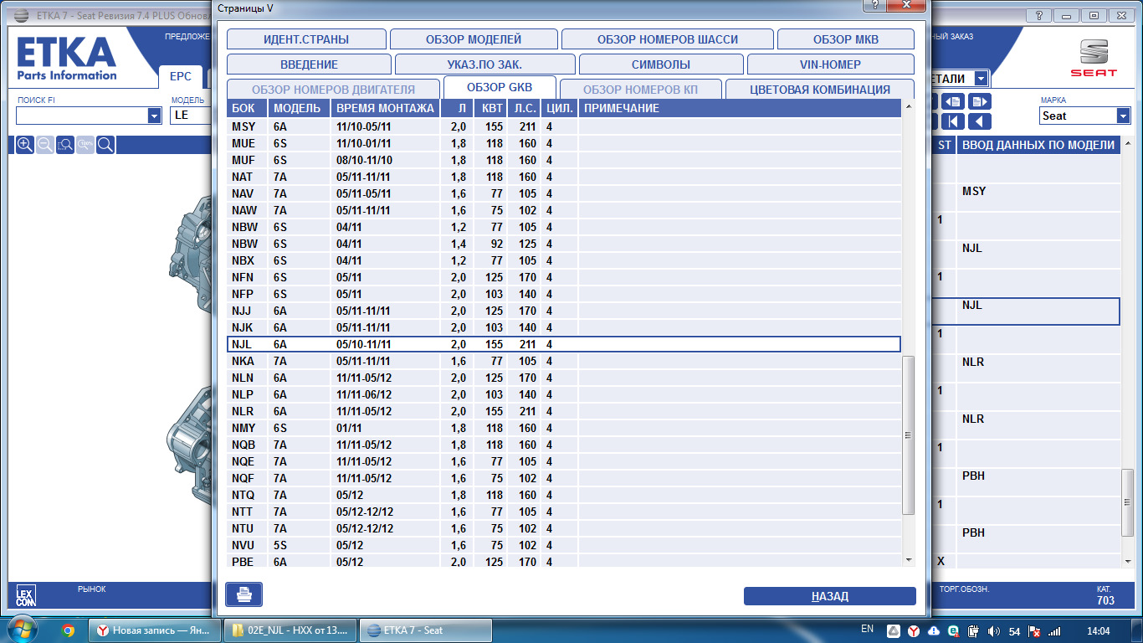Click the zoom-in magnifier icon
Image resolution: width=1143 pixels, height=643 pixels.
point(25,145)
